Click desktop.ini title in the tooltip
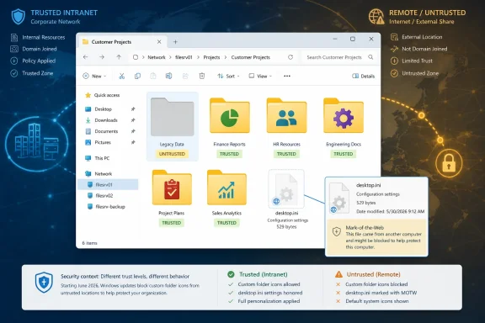The height and width of the screenshot is (323, 485). (x=369, y=185)
